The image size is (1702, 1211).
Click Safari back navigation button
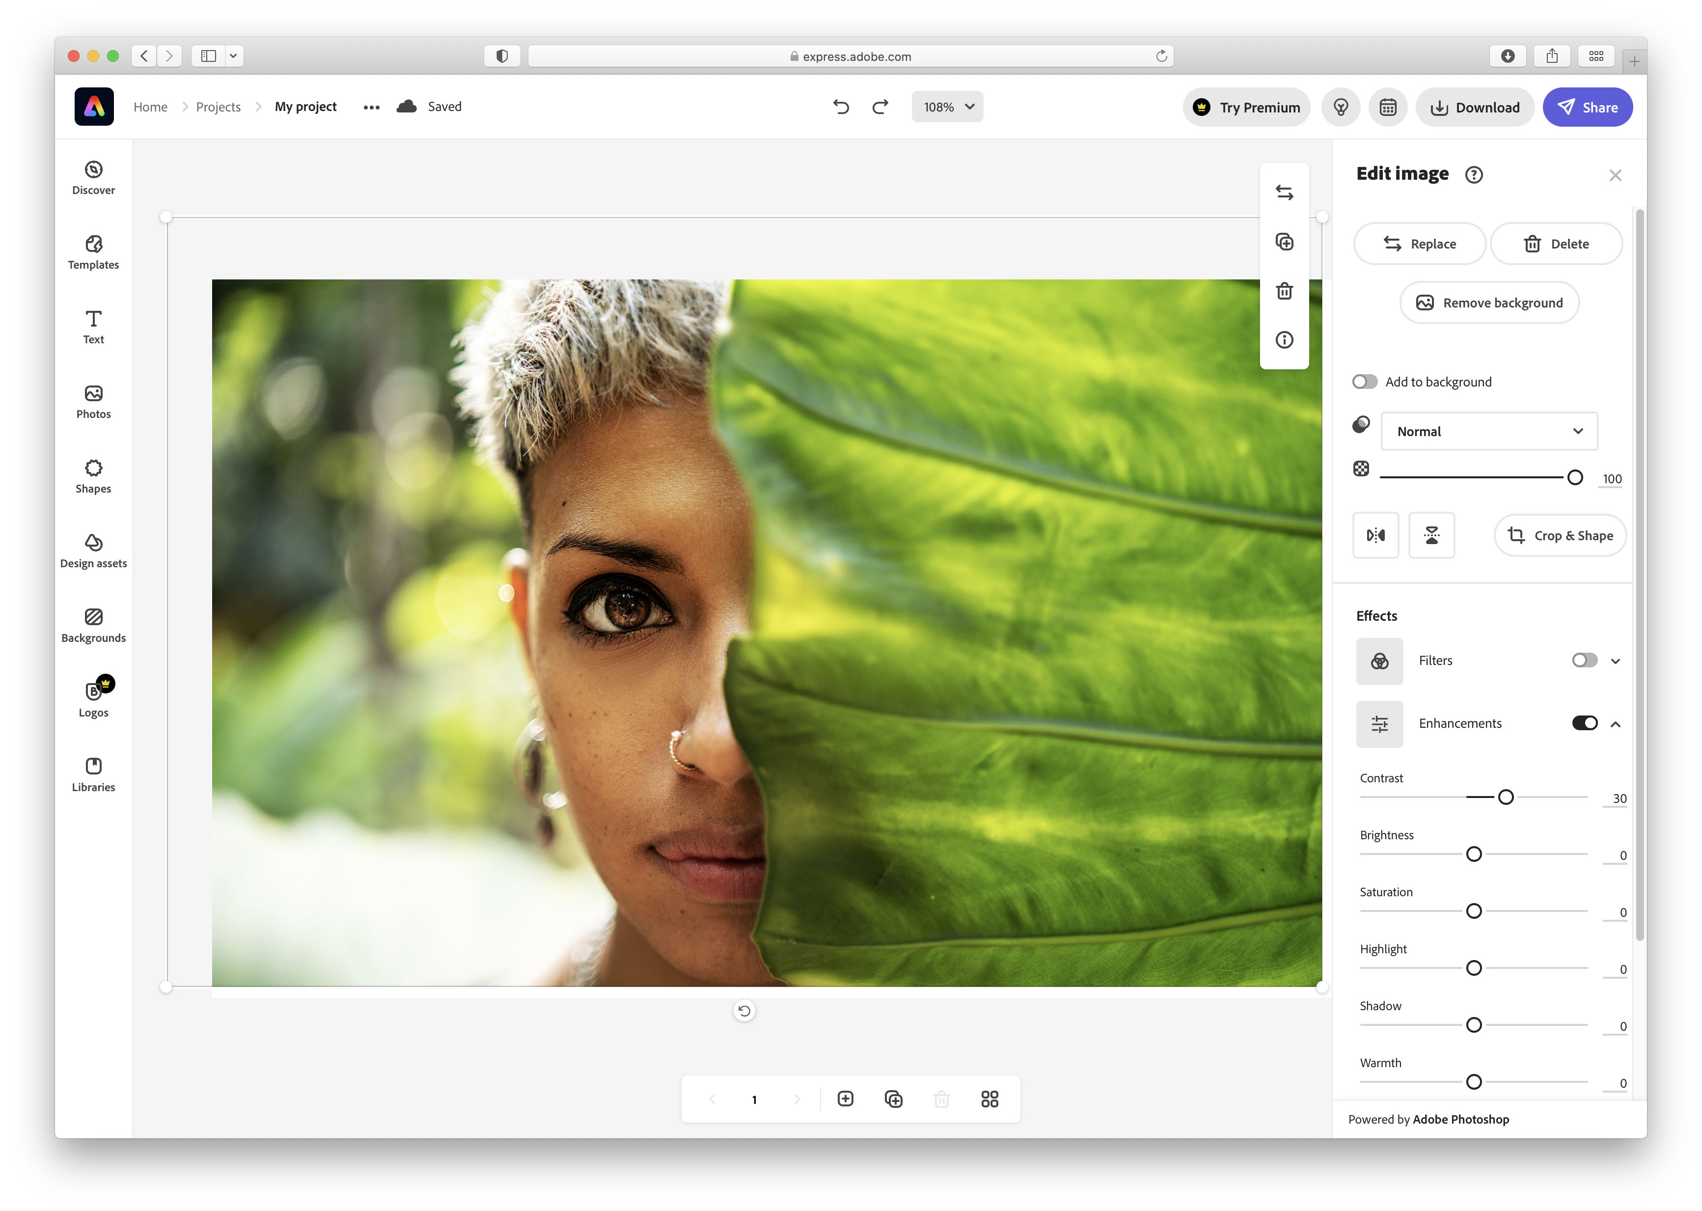[144, 56]
